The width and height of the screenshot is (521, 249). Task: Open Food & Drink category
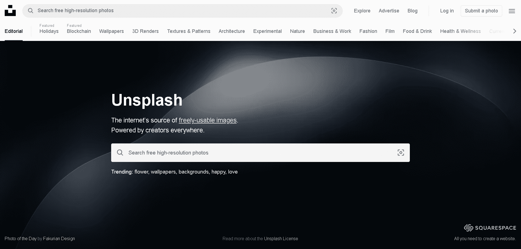[x=417, y=31]
